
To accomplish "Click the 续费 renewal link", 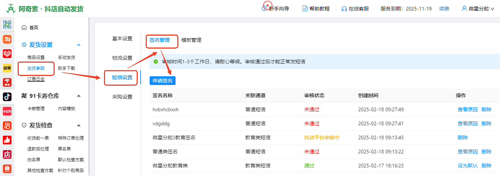I will click(x=444, y=9).
